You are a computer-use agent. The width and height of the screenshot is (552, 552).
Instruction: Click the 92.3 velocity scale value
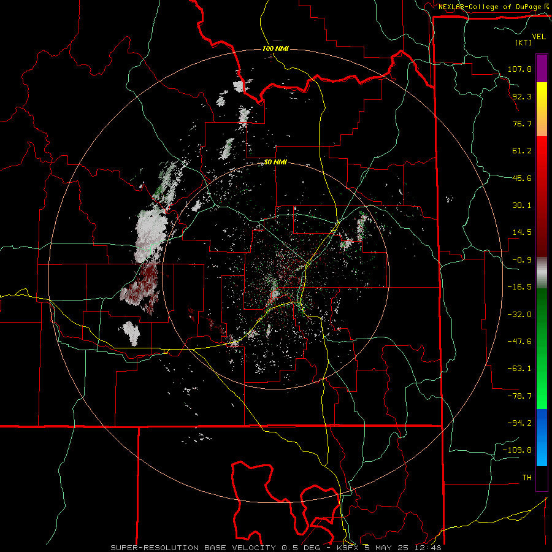click(522, 96)
